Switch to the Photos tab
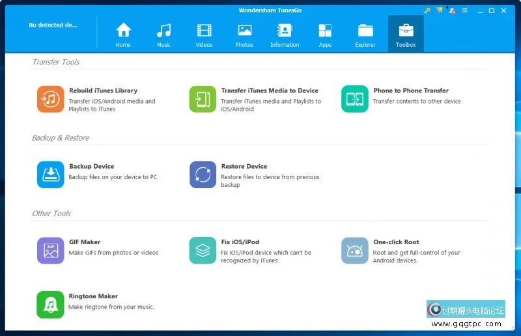Viewport: 521px width, 336px height. pos(244,34)
